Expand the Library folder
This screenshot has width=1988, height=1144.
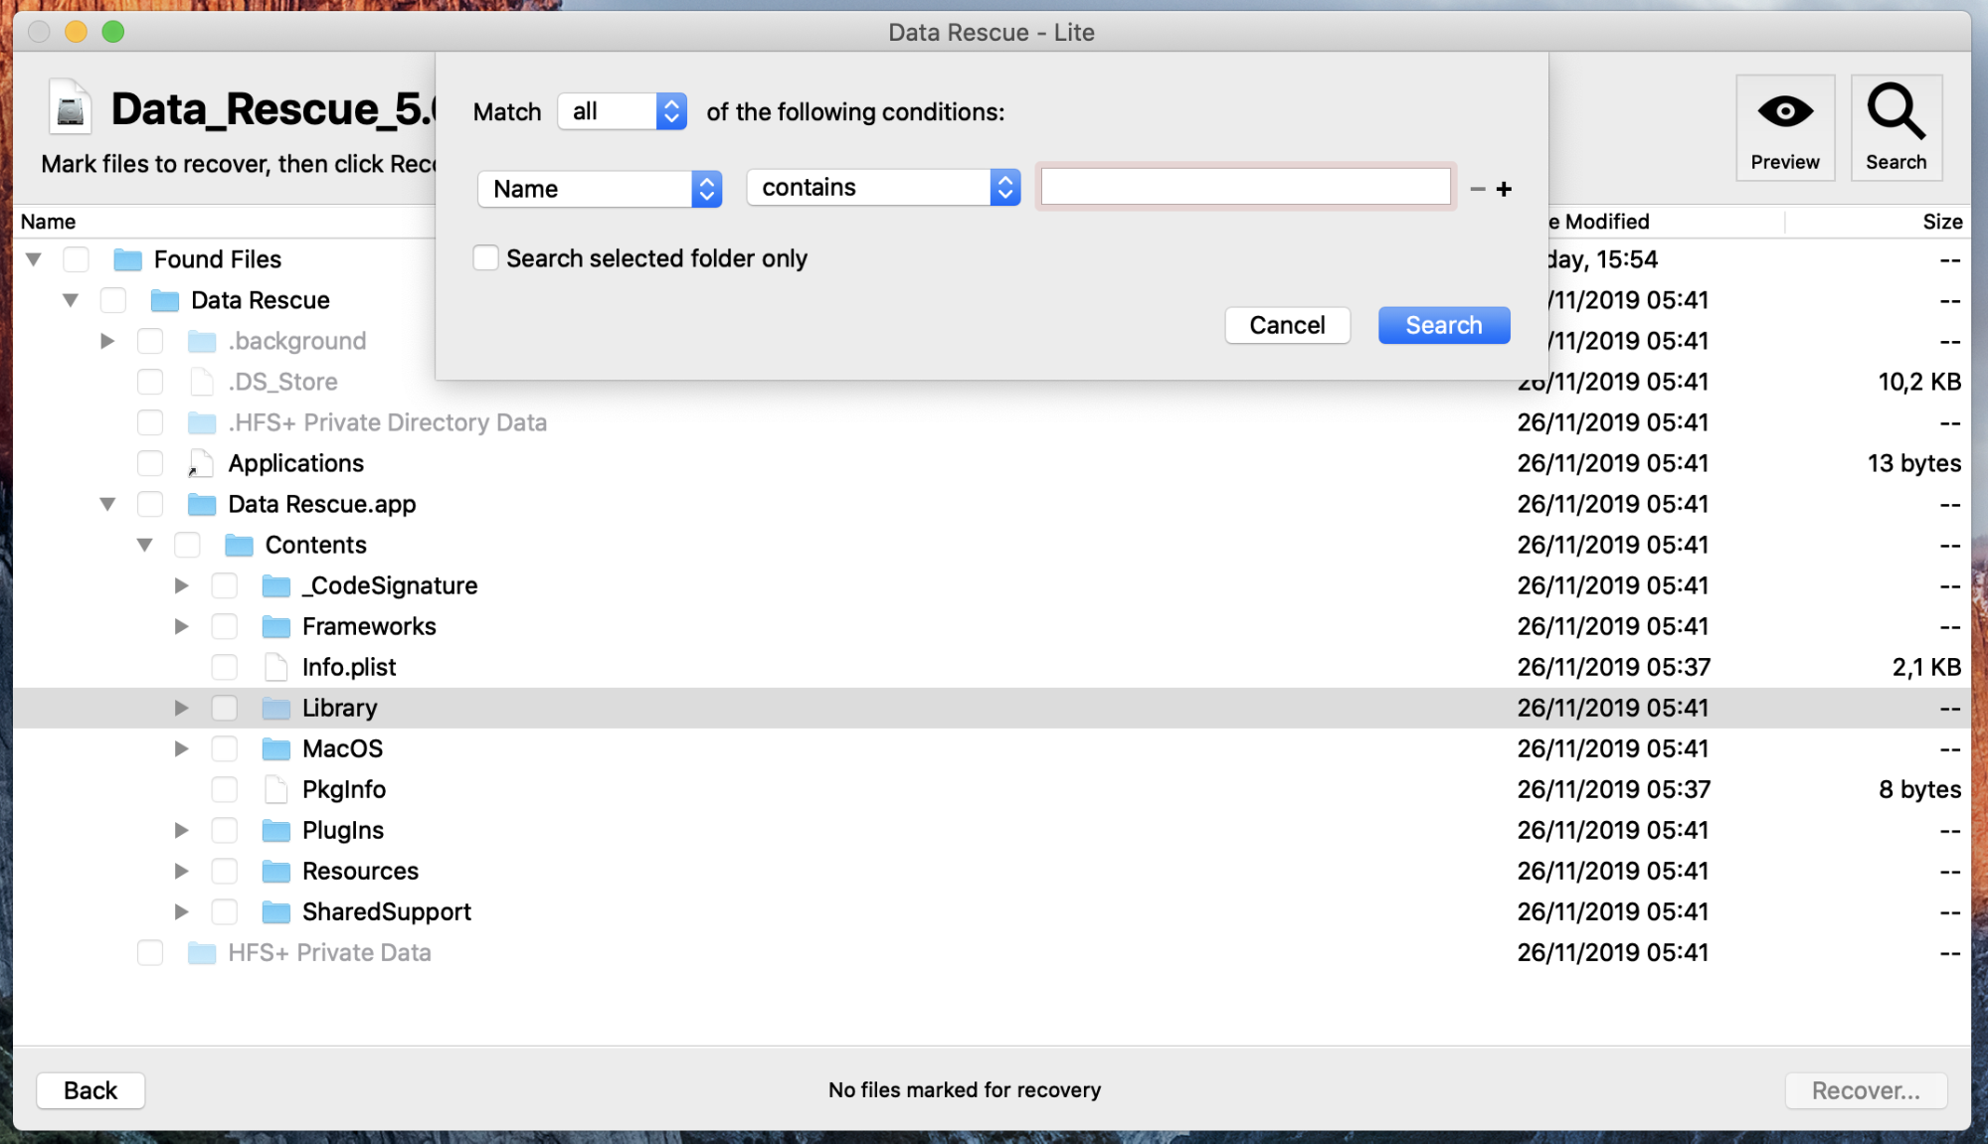point(181,708)
